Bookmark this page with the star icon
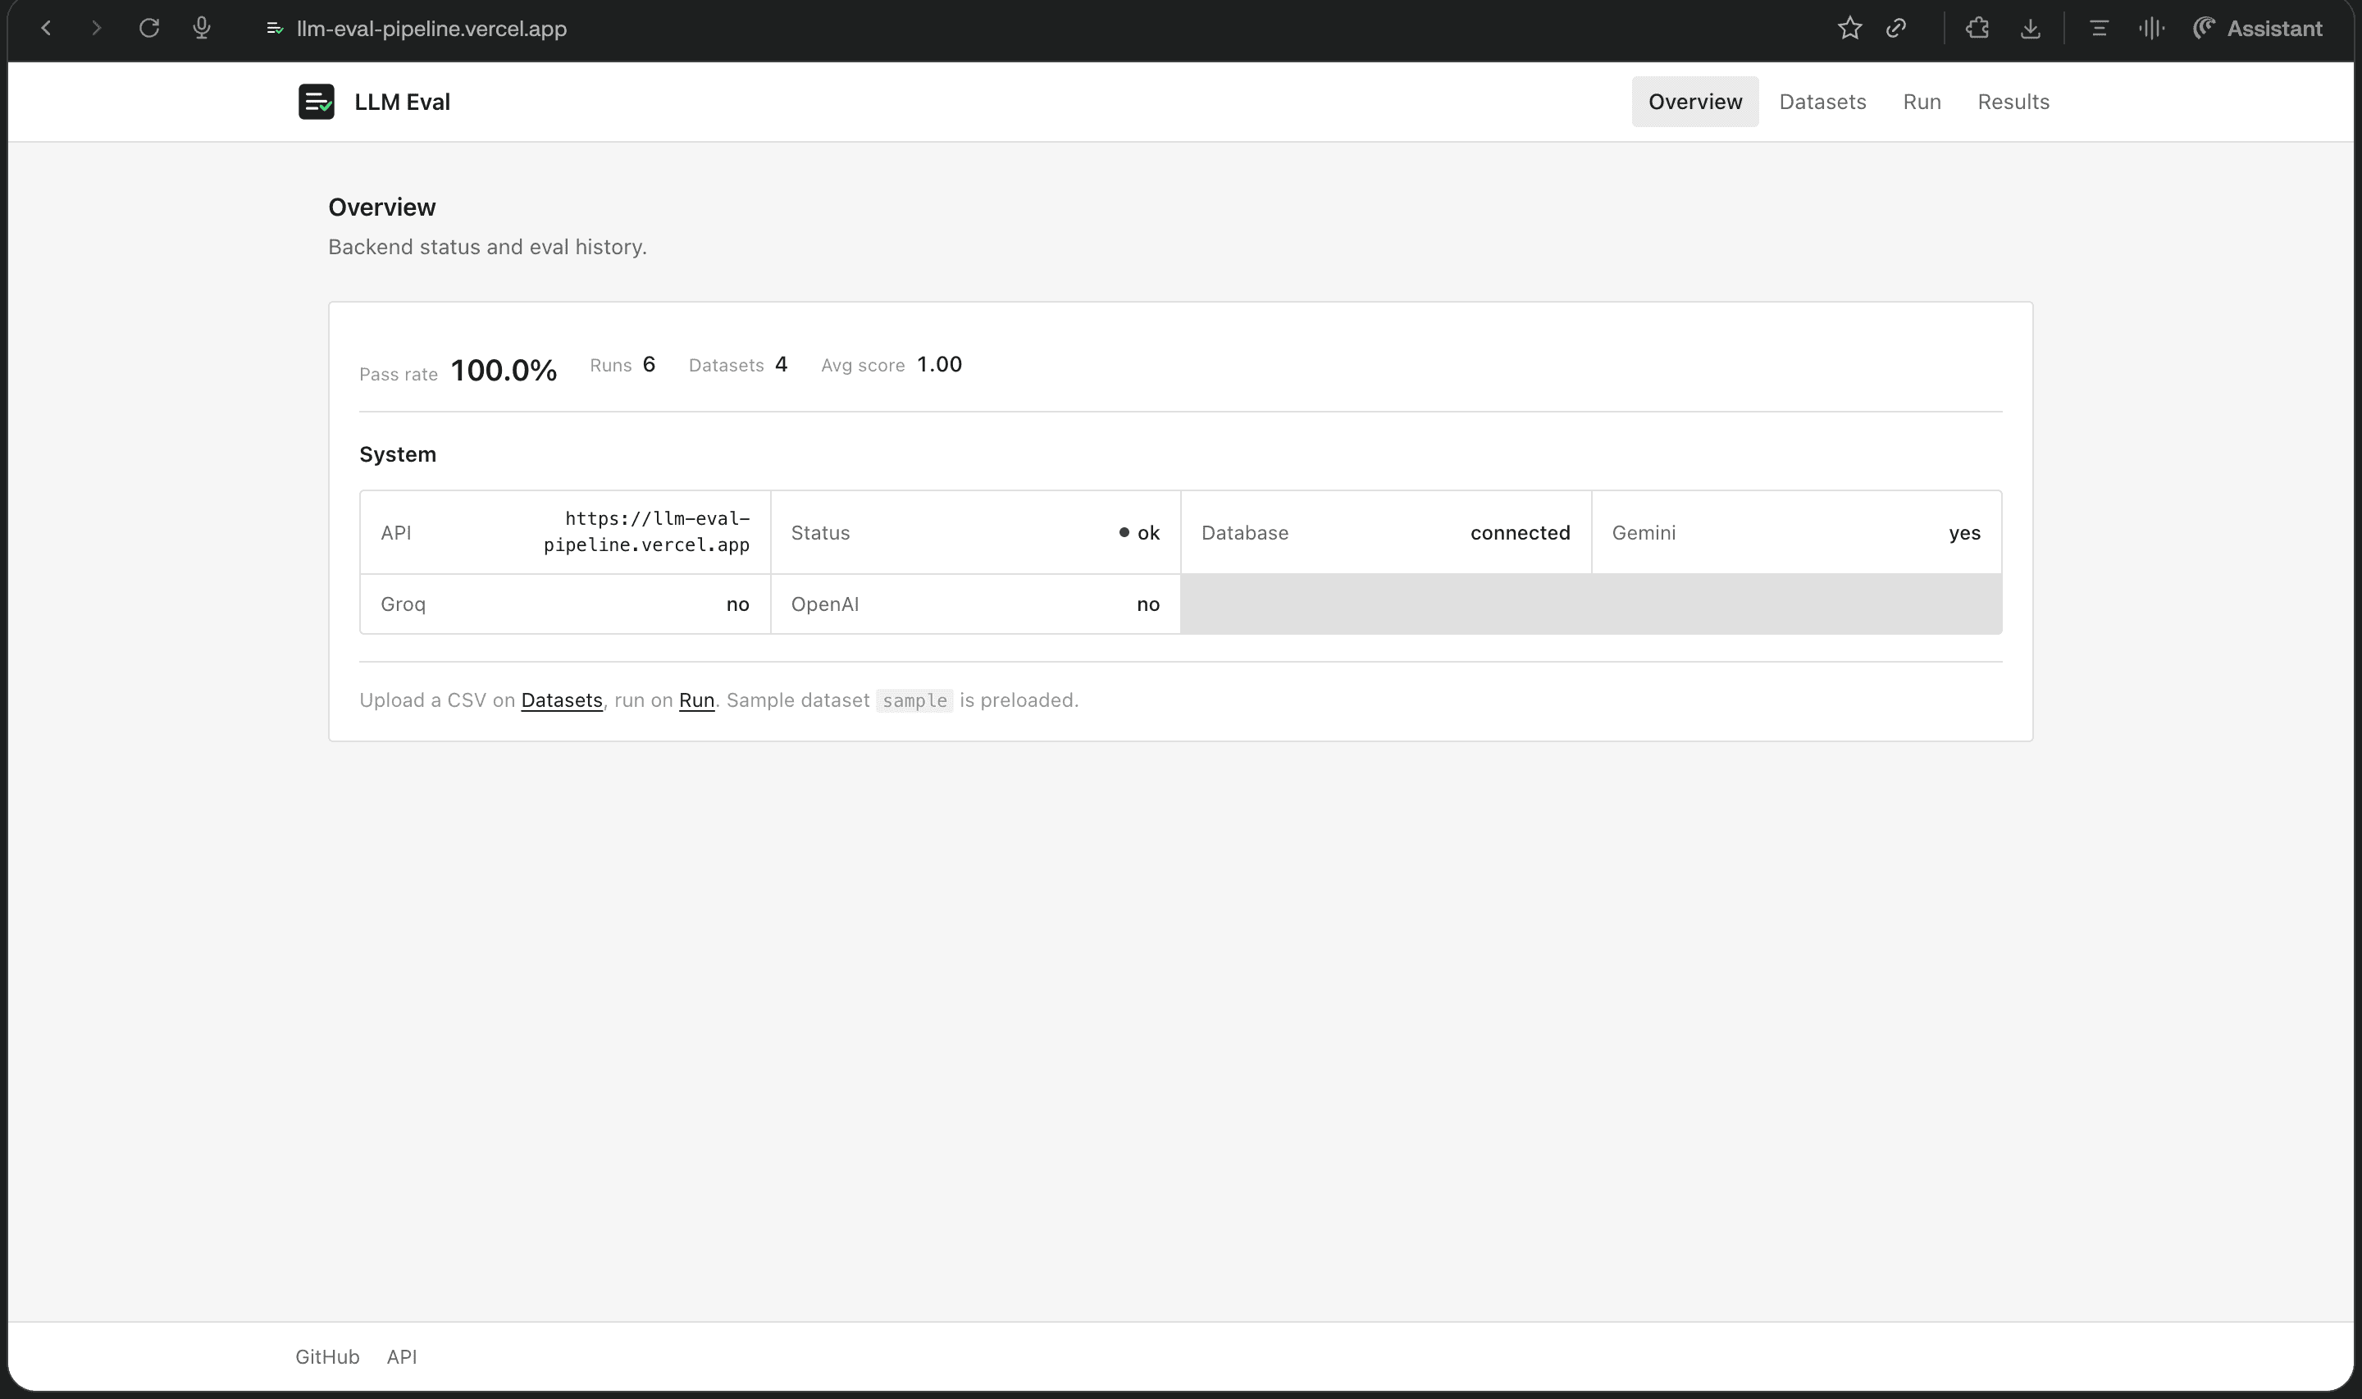2362x1399 pixels. coord(1849,28)
